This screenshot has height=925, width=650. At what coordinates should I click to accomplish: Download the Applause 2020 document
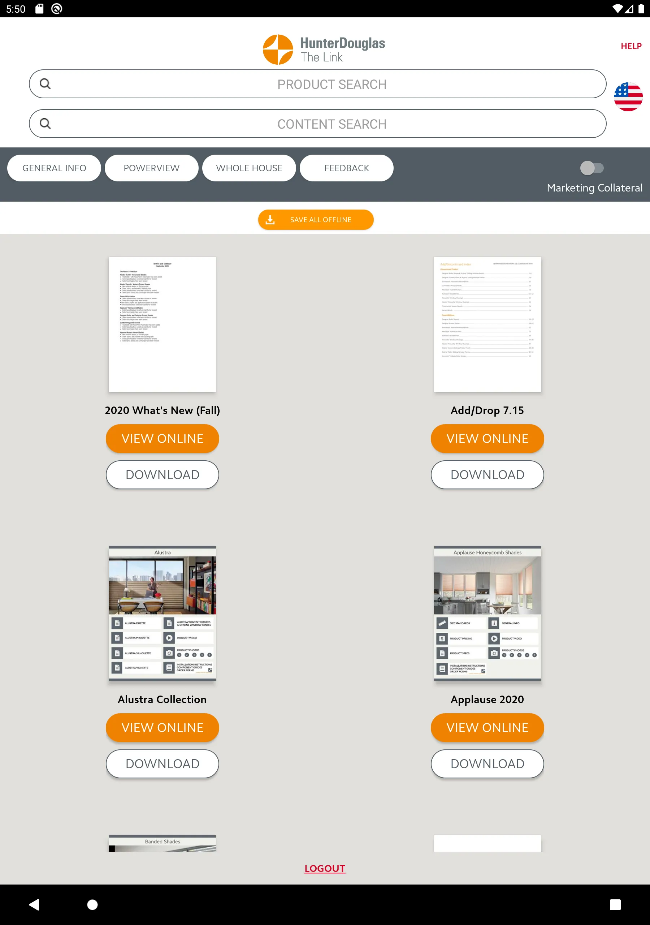click(x=487, y=763)
